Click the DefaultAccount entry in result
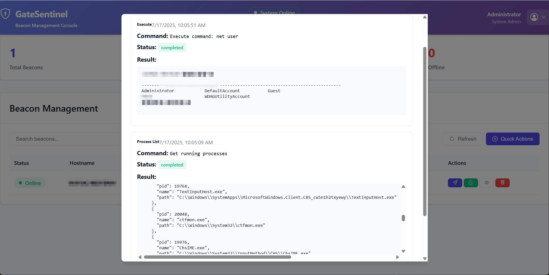The image size is (549, 275). [222, 91]
